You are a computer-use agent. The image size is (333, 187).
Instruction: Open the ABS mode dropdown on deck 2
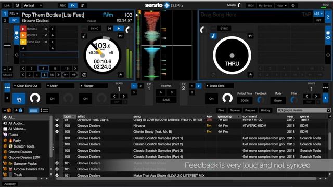point(318,14)
